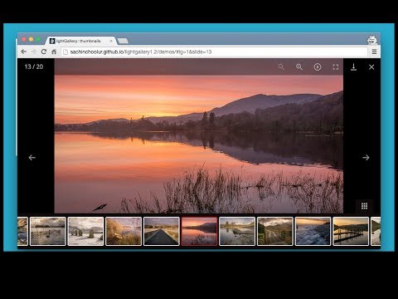Image resolution: width=398 pixels, height=299 pixels.
Task: Open the Chrome hamburger menu
Action: coord(374,51)
